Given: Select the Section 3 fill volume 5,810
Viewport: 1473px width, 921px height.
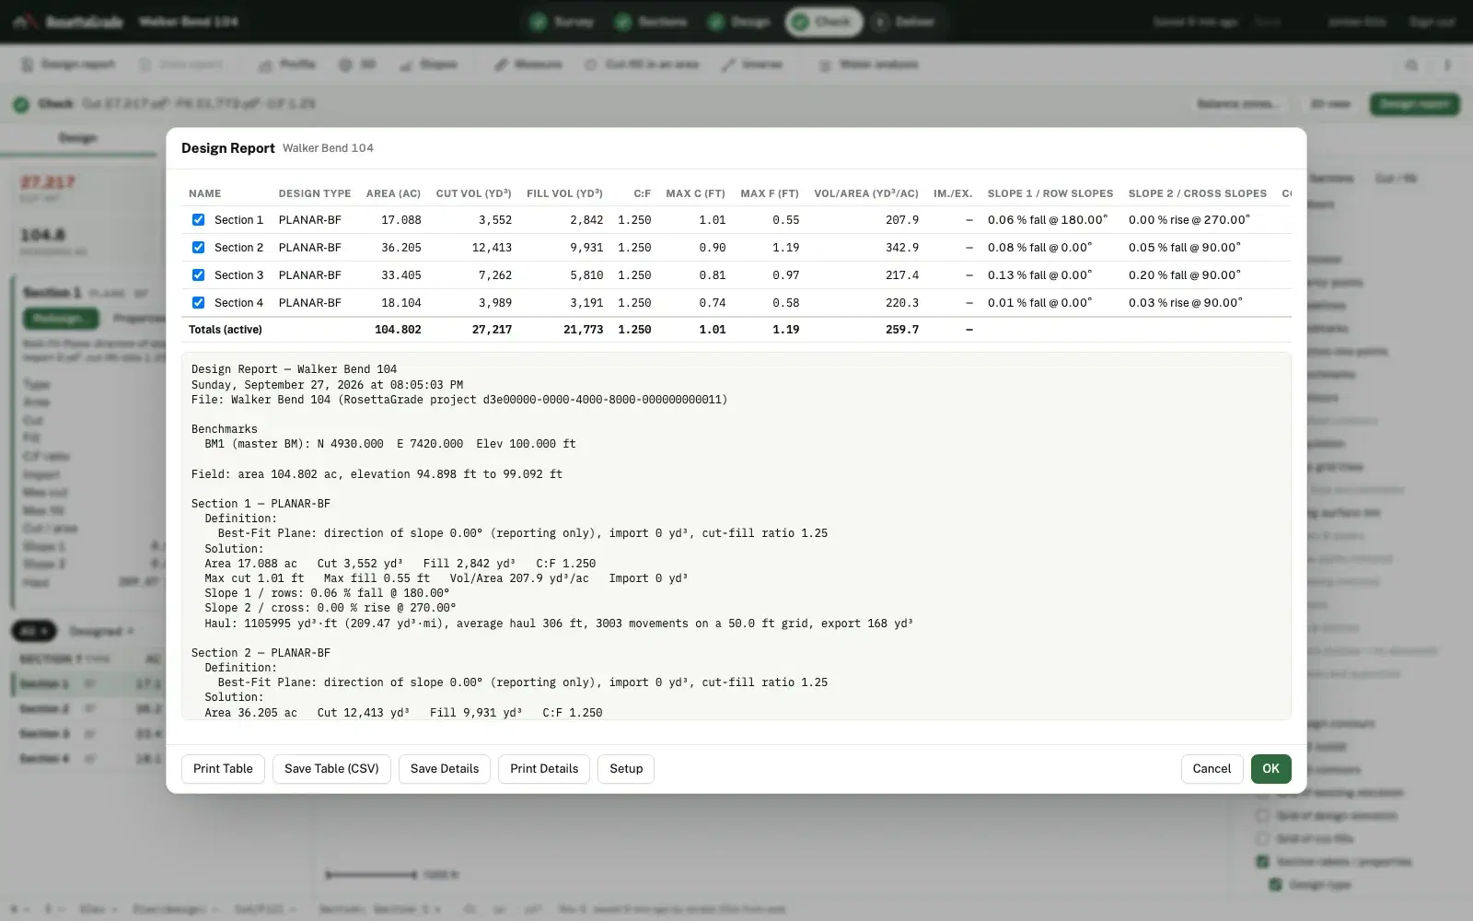Looking at the screenshot, I should point(586,275).
